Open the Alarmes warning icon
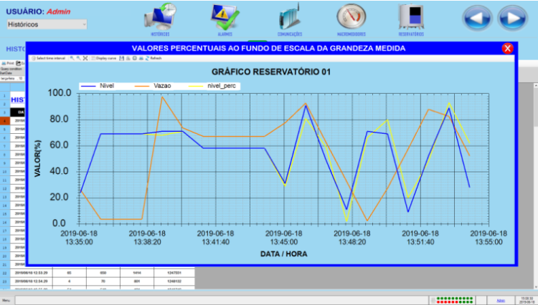538x305 pixels. click(x=224, y=16)
